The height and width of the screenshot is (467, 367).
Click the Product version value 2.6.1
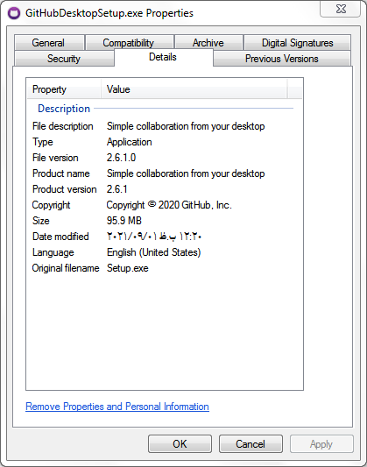point(117,189)
